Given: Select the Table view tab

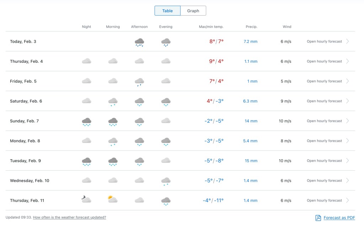Looking at the screenshot, I should pyautogui.click(x=167, y=11).
